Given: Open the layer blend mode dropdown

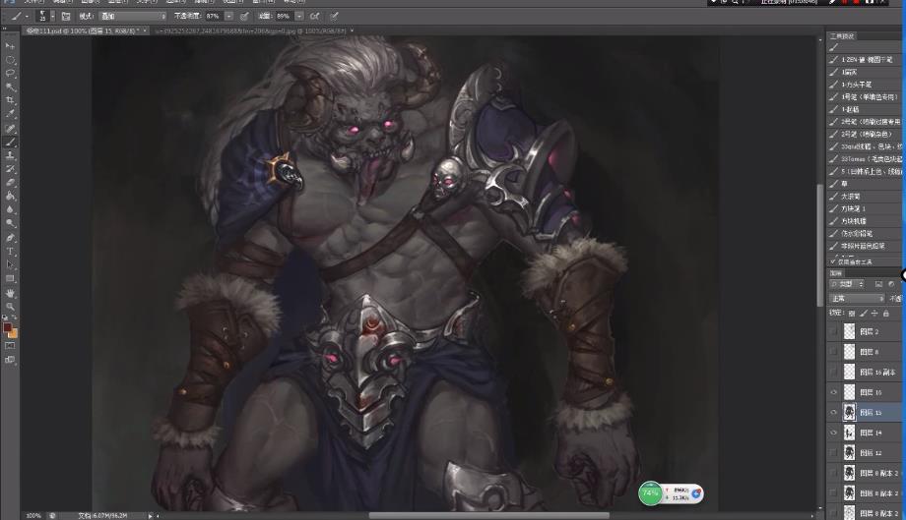Looking at the screenshot, I should coord(858,299).
